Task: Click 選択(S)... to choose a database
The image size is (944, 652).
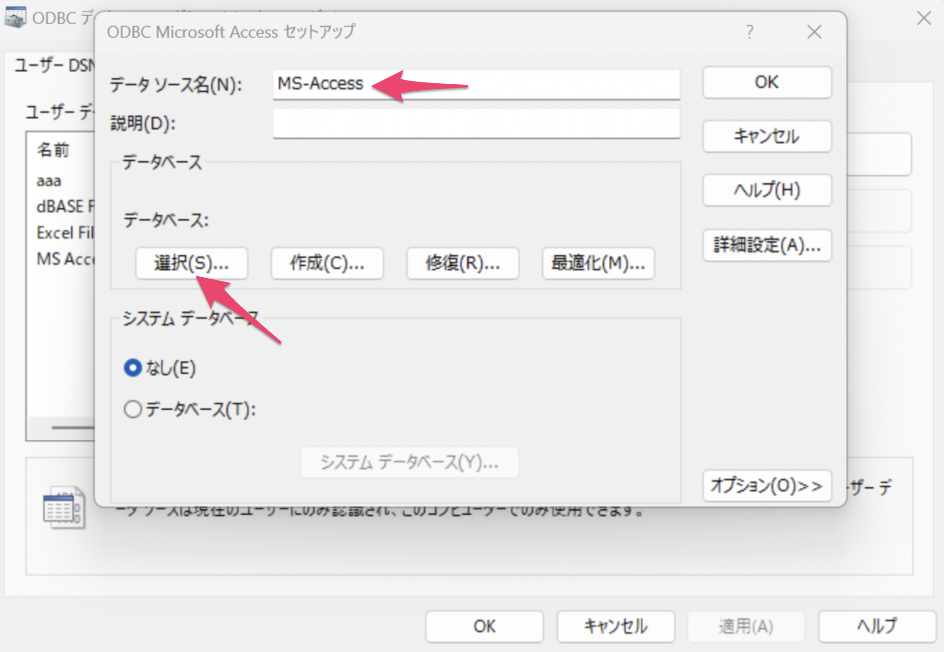Action: point(191,263)
